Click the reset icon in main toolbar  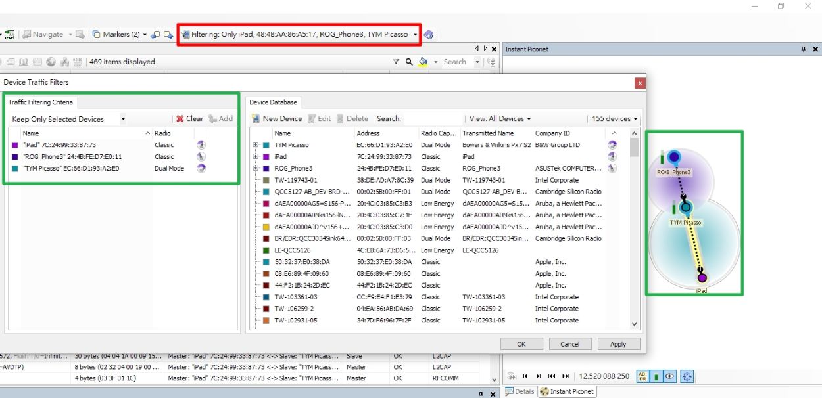coord(10,34)
